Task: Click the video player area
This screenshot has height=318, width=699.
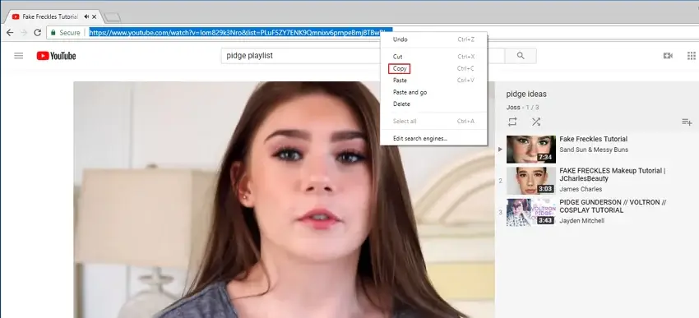Action: 284,200
